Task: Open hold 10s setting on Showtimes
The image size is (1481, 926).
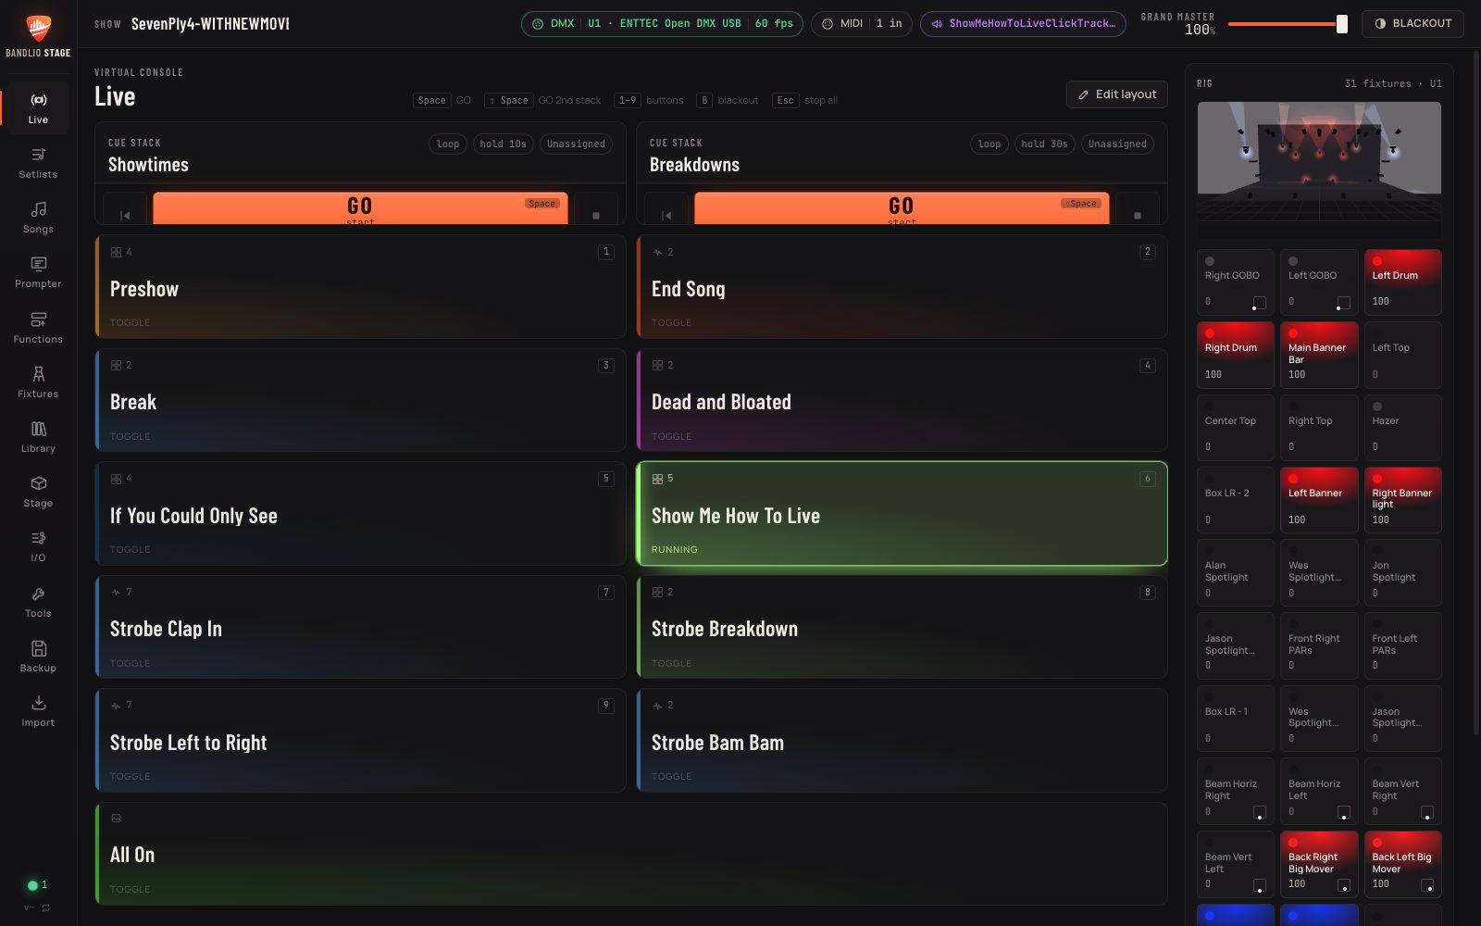Action: click(x=503, y=144)
